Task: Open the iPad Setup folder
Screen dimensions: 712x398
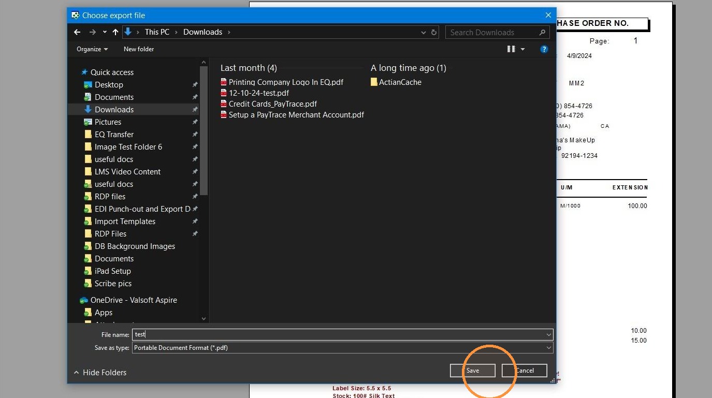Action: coord(112,271)
